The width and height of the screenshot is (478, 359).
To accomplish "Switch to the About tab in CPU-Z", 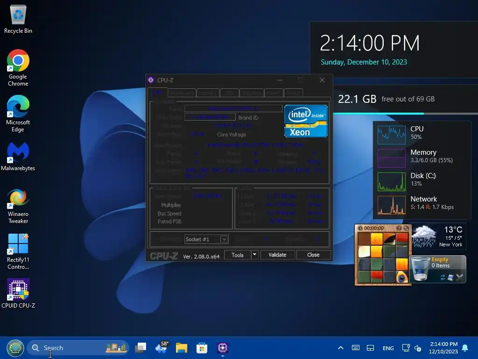I will pos(293,93).
